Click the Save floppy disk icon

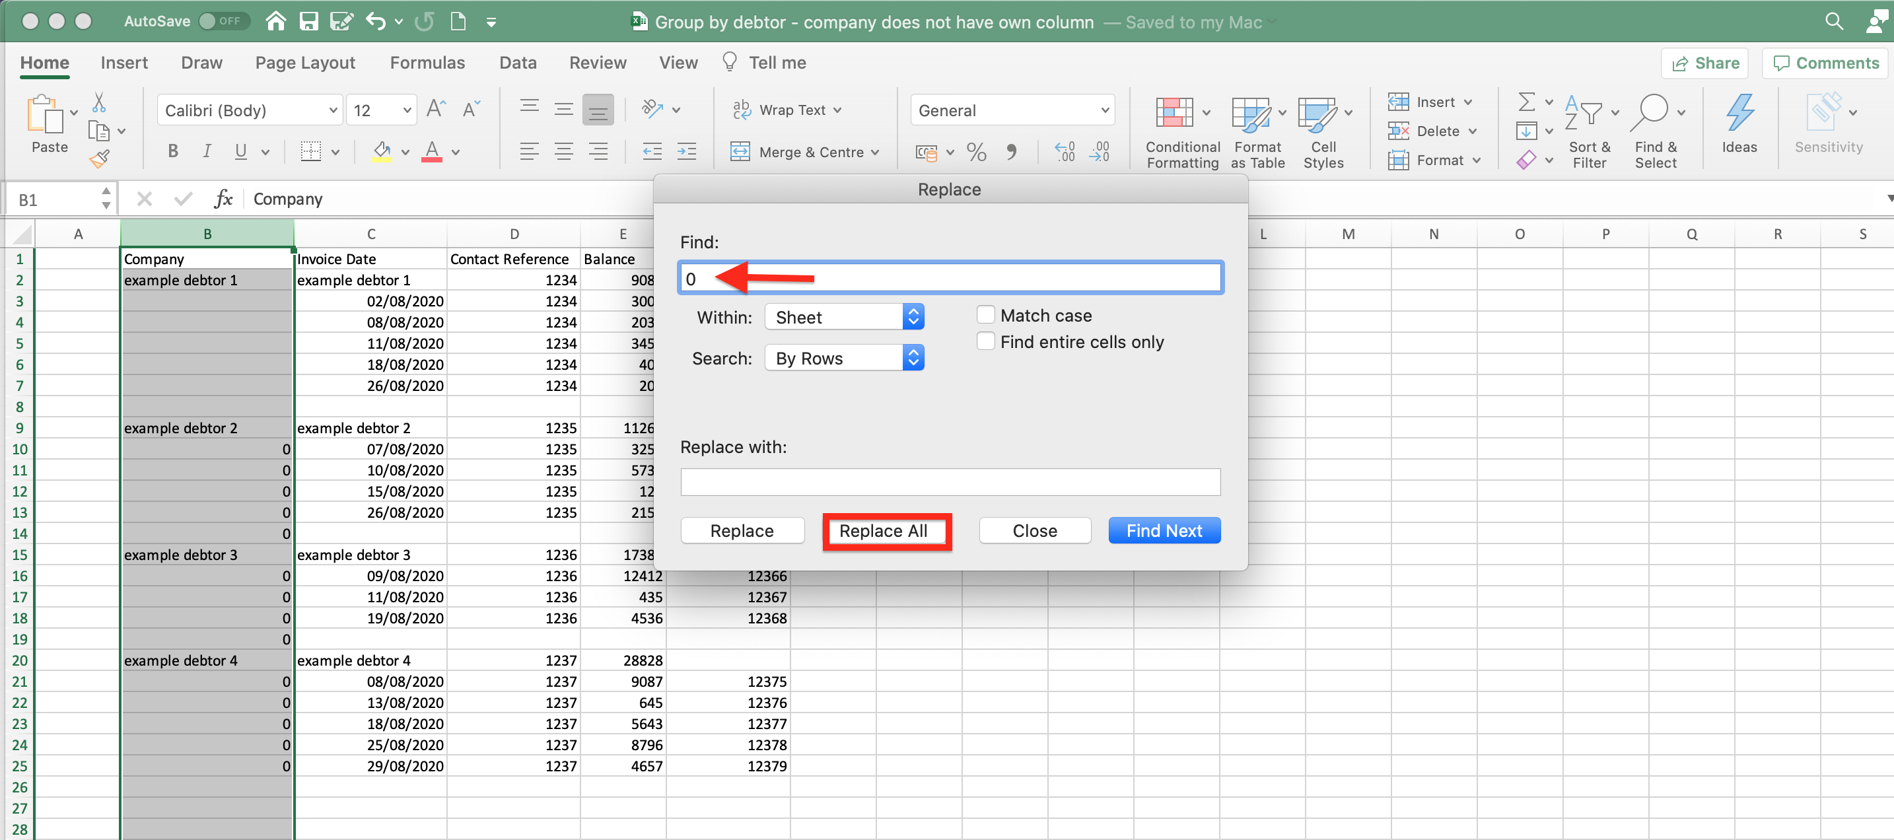309,21
